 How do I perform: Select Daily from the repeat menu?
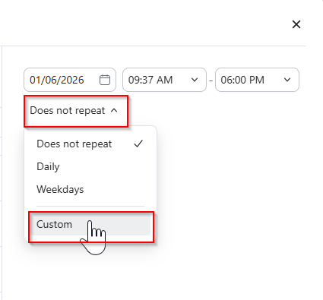(90, 166)
